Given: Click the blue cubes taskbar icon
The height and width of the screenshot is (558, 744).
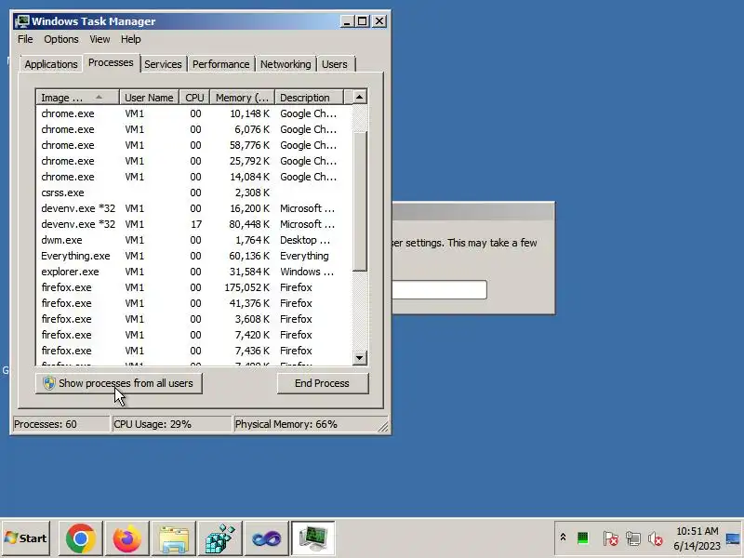Looking at the screenshot, I should (219, 538).
